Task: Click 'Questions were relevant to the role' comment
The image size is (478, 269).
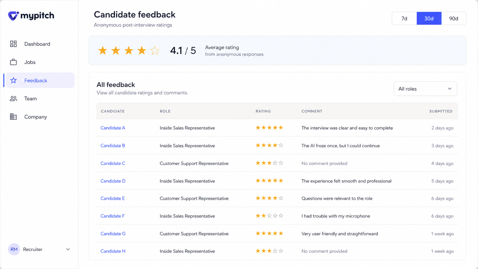Action: [337, 198]
